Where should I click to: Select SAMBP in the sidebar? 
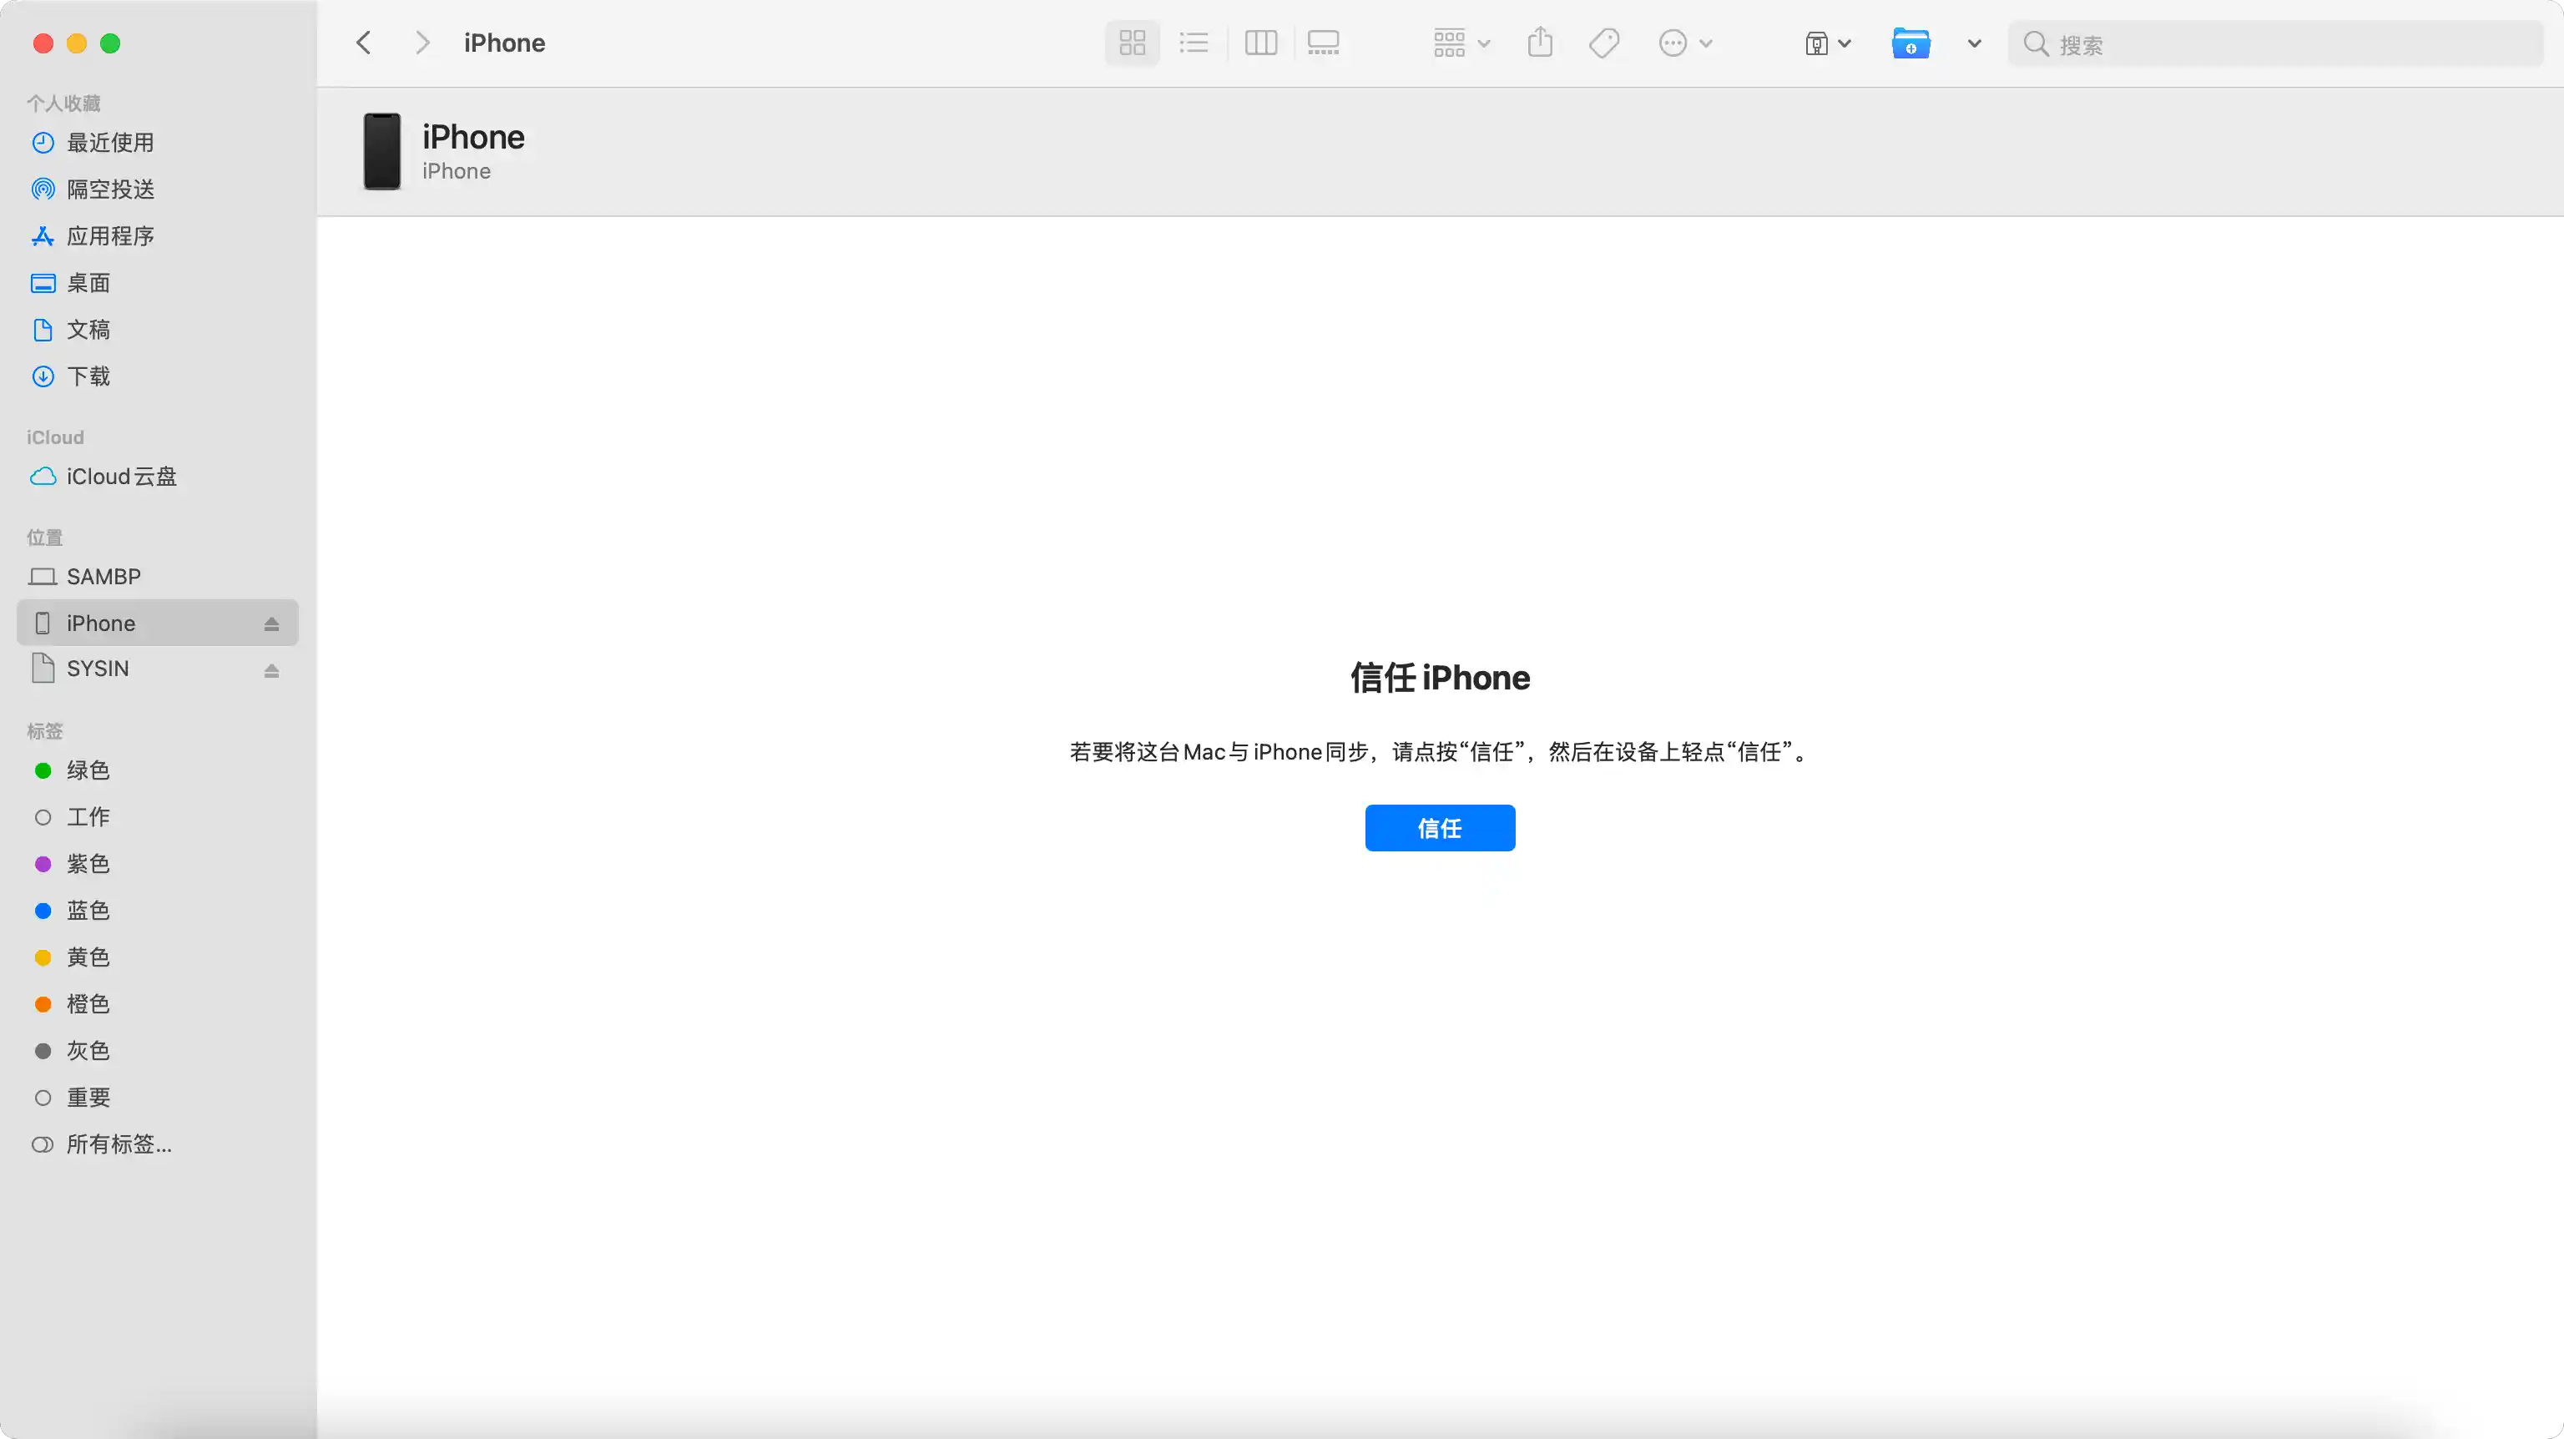click(x=157, y=576)
